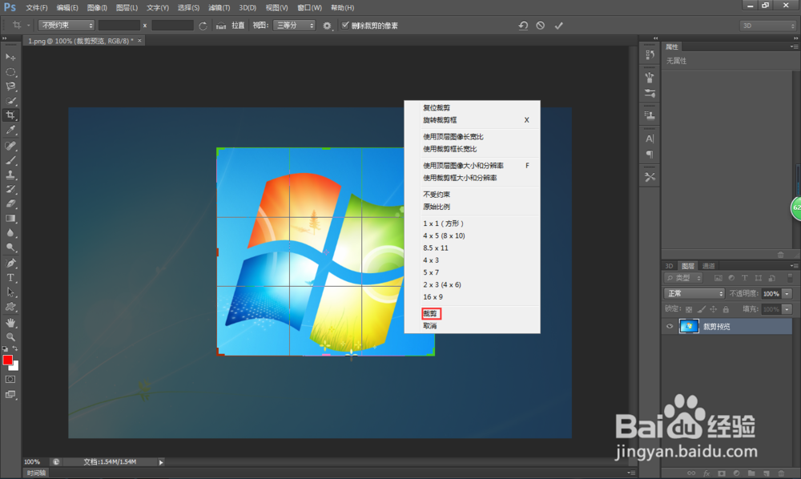Screen dimensions: 801x479
Task: Click the 裁剪预览 layer thumbnail
Action: click(689, 326)
